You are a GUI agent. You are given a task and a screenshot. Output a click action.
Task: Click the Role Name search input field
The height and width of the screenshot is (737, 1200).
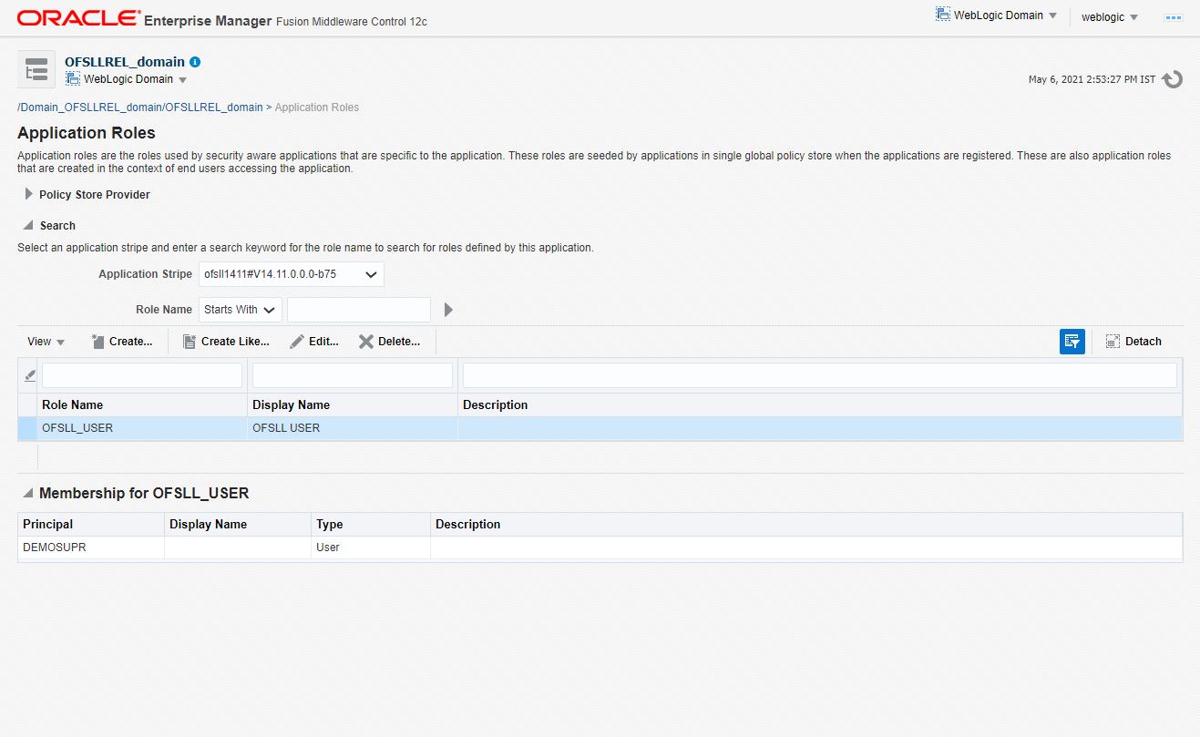359,310
